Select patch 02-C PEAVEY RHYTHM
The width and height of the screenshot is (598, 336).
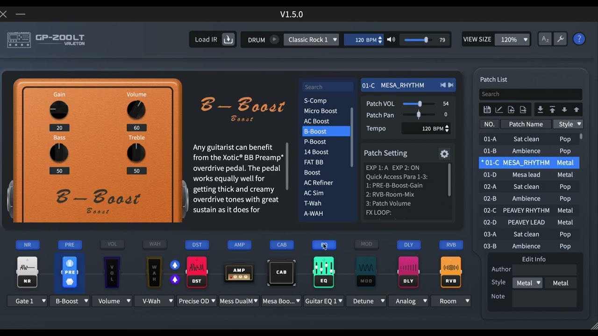point(529,210)
